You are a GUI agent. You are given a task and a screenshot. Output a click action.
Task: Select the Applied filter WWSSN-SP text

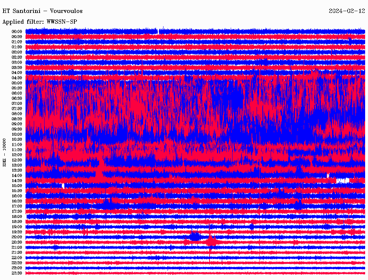pos(40,22)
